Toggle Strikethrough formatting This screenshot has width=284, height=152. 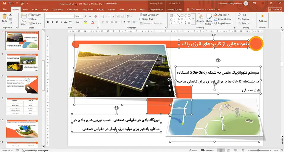point(66,22)
